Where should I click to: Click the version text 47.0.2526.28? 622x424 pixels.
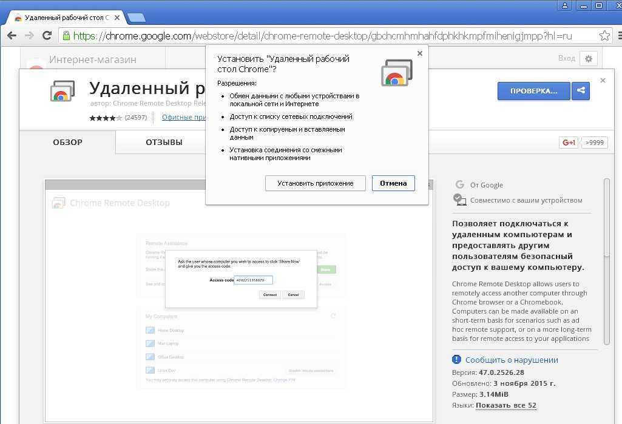pyautogui.click(x=501, y=372)
